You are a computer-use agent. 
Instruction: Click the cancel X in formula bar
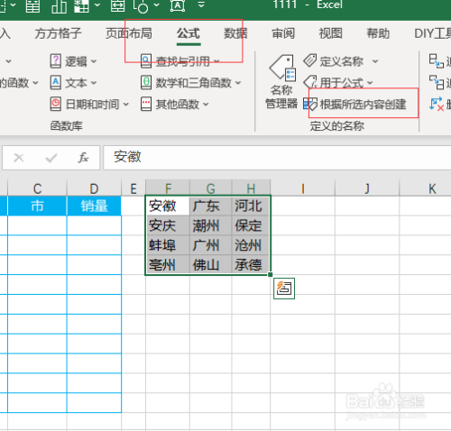point(19,158)
